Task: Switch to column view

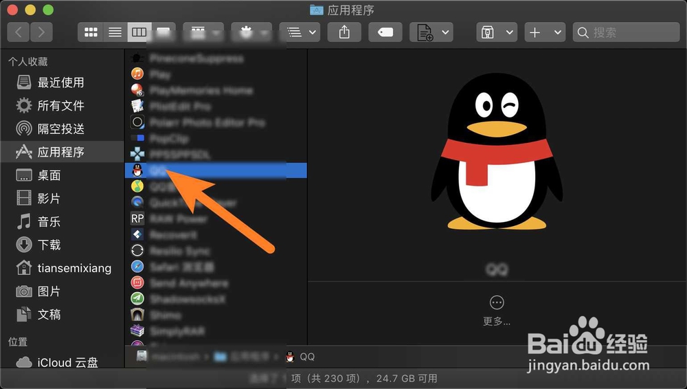Action: pyautogui.click(x=139, y=32)
